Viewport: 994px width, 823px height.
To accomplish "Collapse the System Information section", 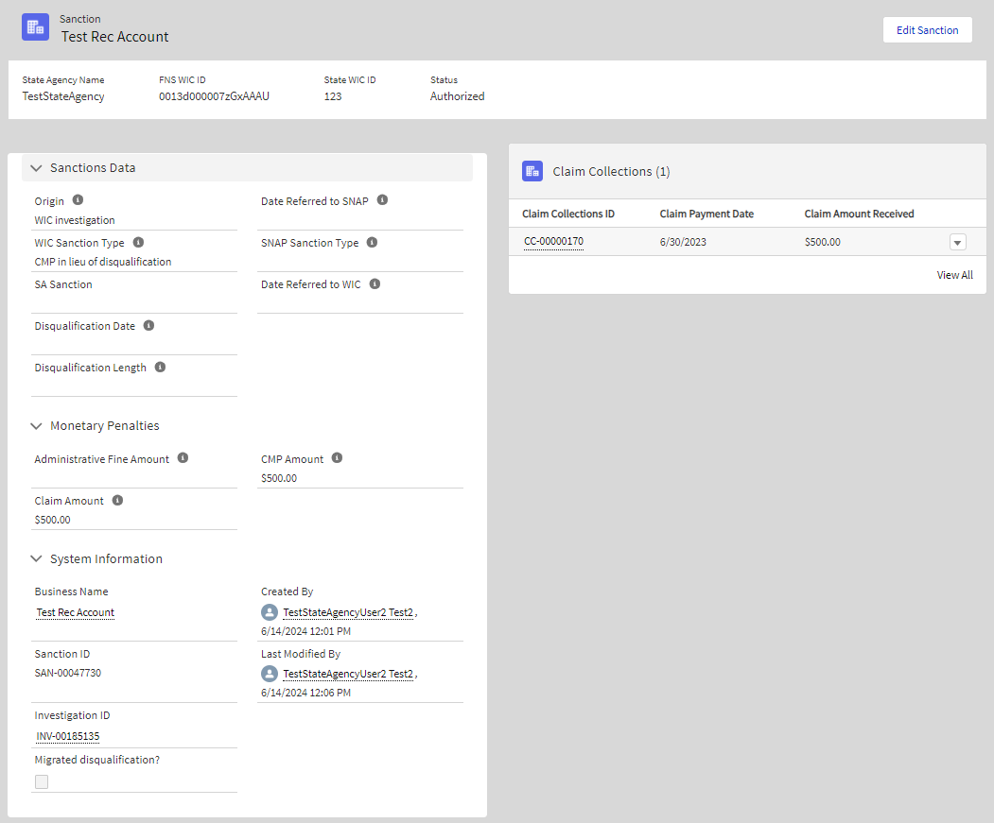I will 37,559.
